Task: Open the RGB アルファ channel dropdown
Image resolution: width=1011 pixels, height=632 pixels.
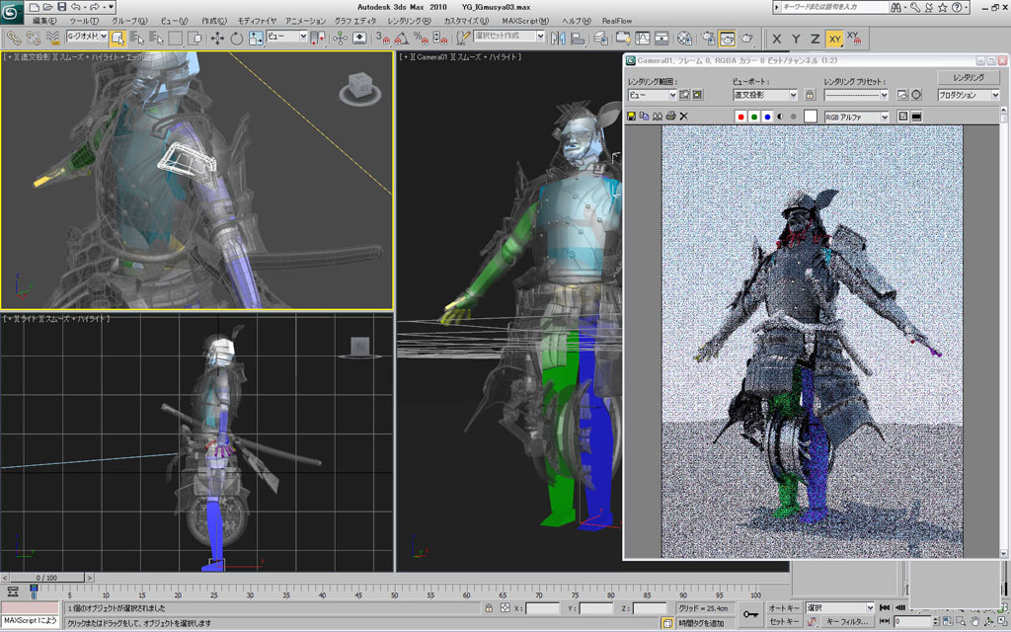Action: (x=885, y=117)
